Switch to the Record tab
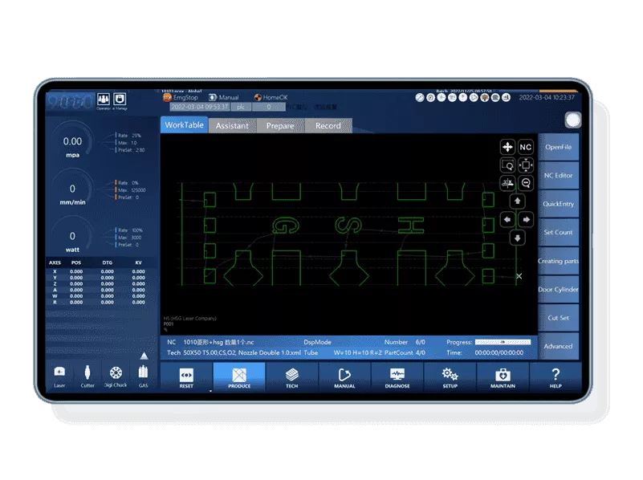Image resolution: width=643 pixels, height=480 pixels. tap(328, 126)
